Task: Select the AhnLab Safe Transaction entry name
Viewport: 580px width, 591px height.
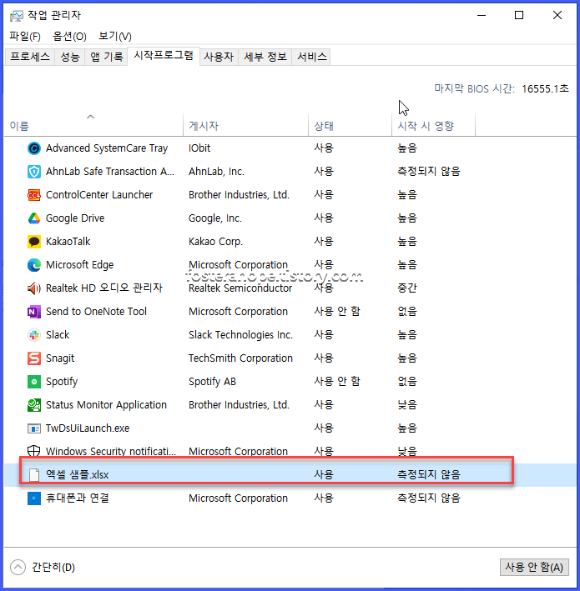Action: pos(110,172)
